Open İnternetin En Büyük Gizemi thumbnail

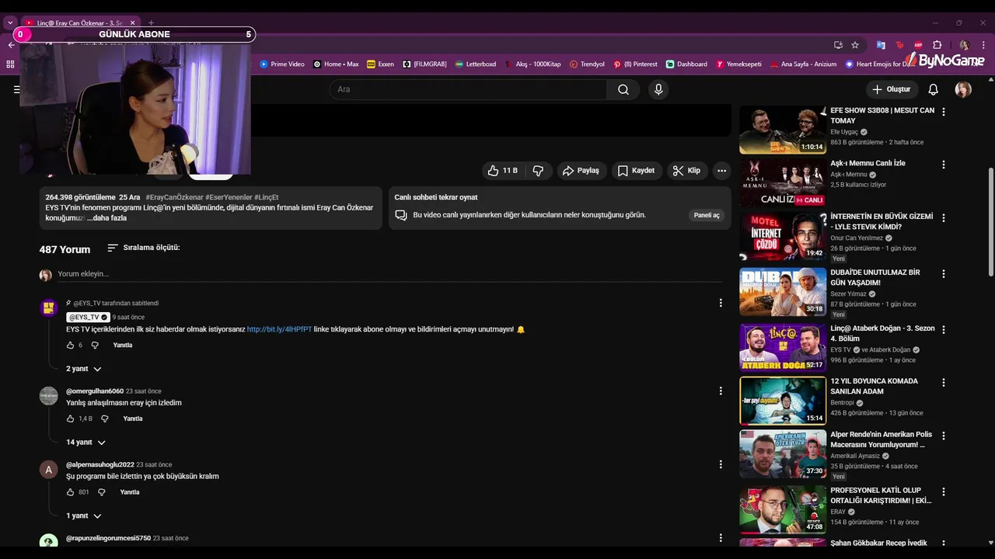(x=783, y=236)
